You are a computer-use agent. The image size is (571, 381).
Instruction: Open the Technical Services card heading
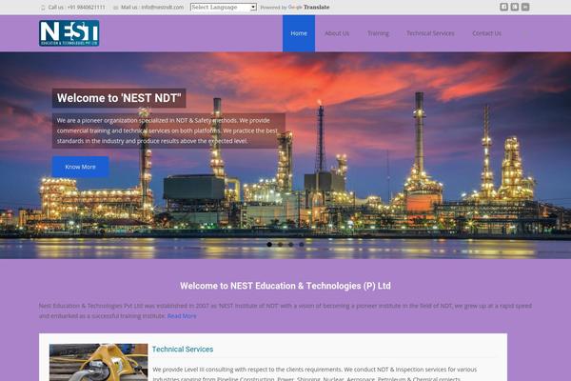[x=183, y=349]
